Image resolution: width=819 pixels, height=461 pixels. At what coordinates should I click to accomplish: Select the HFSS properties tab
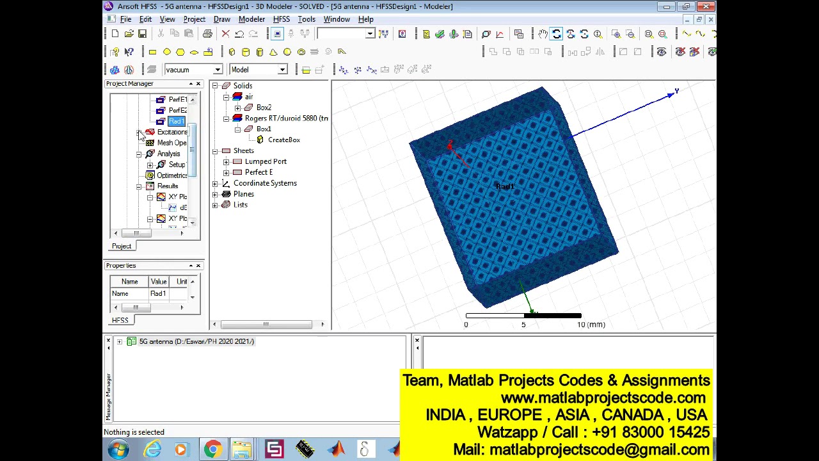tap(120, 320)
